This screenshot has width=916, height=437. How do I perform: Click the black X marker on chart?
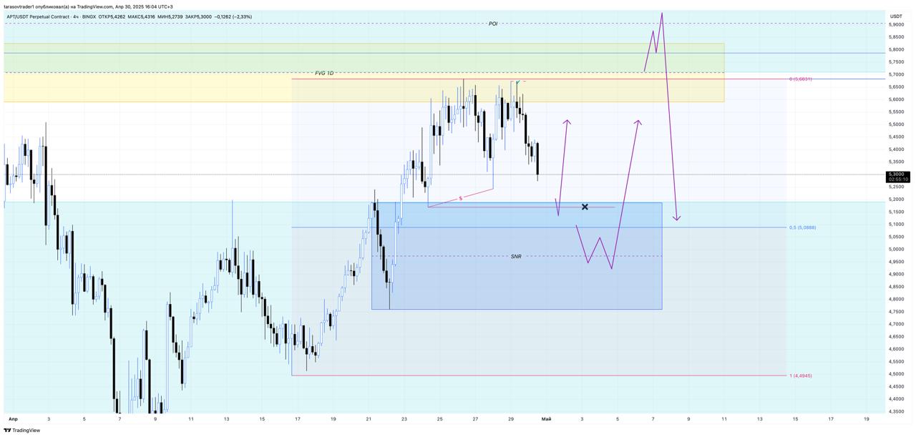585,207
